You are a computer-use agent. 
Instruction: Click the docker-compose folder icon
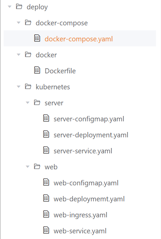(x=28, y=23)
